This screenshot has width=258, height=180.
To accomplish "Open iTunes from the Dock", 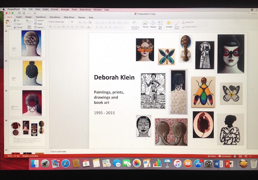I will pos(177,164).
